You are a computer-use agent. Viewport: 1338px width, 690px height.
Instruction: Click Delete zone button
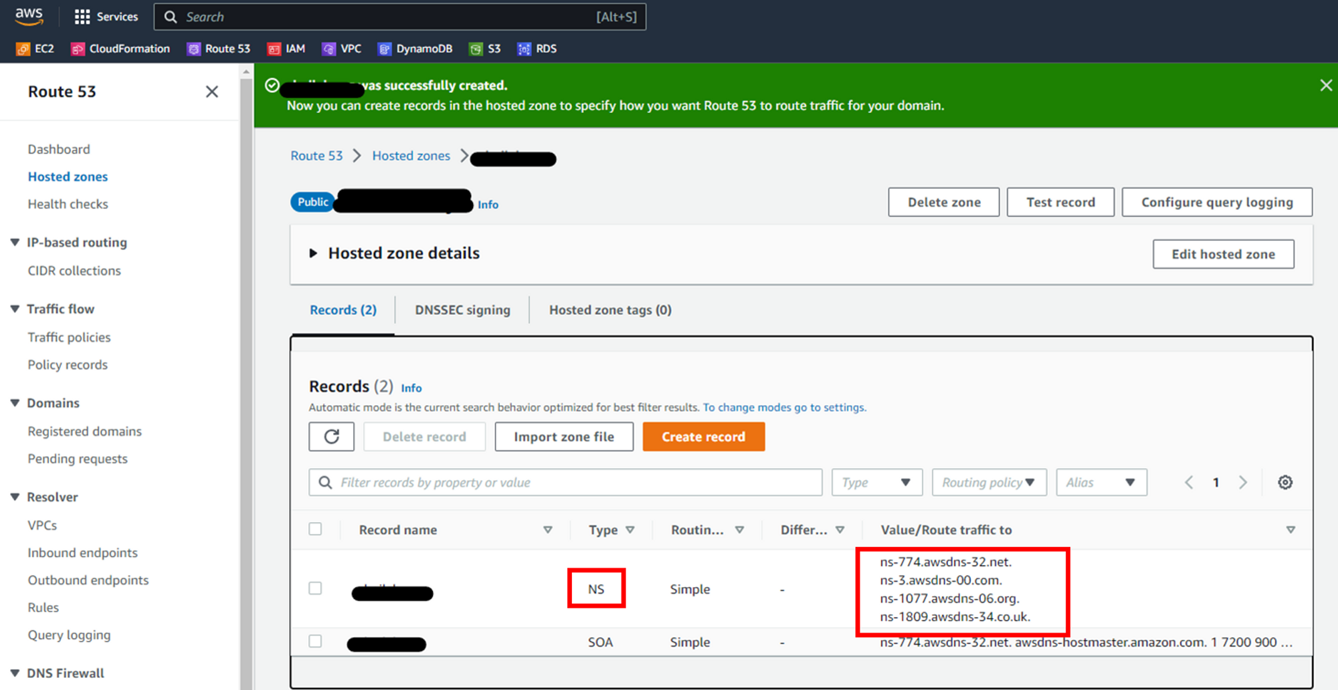tap(944, 202)
